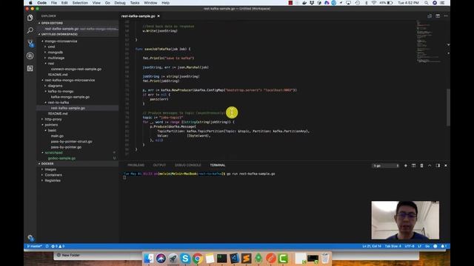
Task: Open the Debug menu
Action: [x=120, y=3]
